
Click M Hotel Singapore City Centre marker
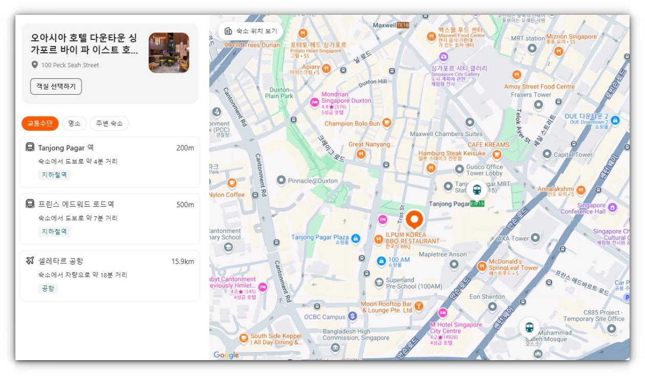(x=443, y=313)
